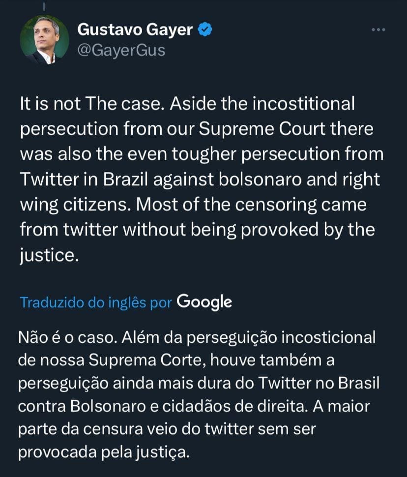Open the @GayerGus handle link

121,50
